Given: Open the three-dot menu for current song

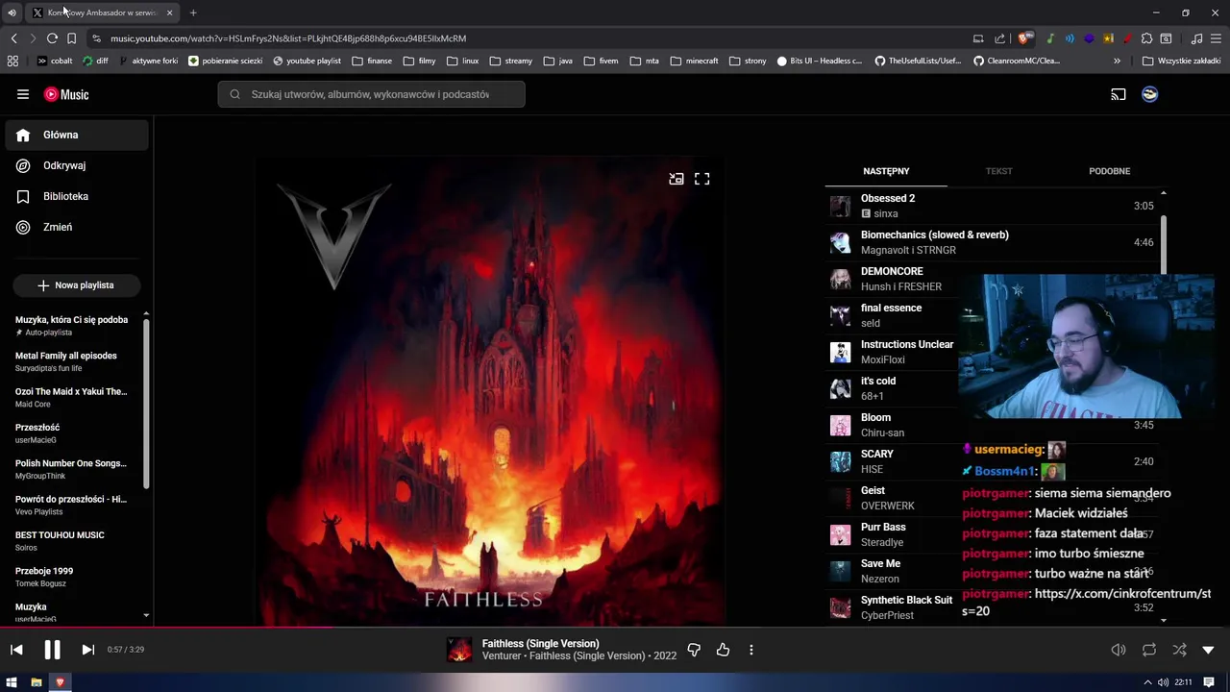Looking at the screenshot, I should tap(751, 650).
